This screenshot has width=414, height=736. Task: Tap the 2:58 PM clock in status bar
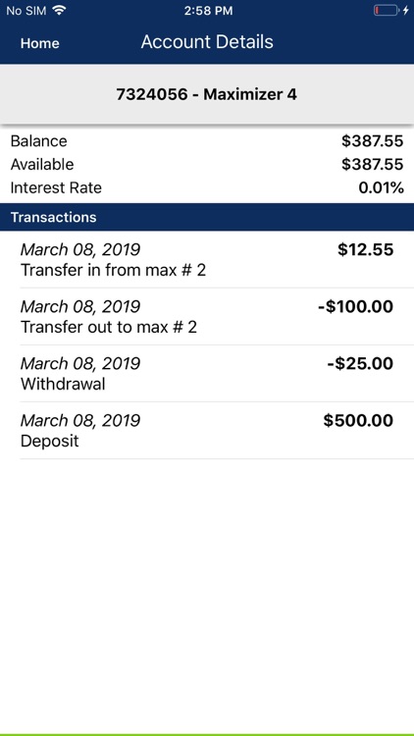click(x=208, y=11)
